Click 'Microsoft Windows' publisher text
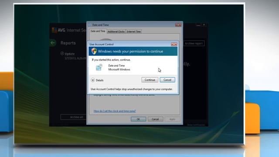Image resolution: width=279 pixels, height=157 pixels. (119, 70)
